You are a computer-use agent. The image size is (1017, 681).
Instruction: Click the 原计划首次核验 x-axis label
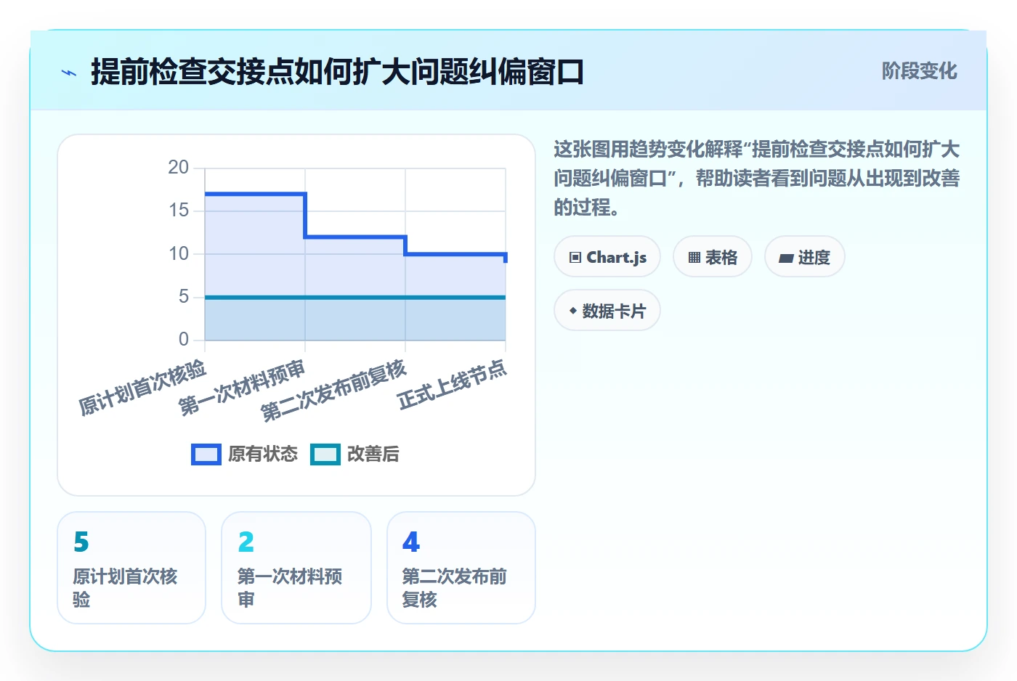click(x=142, y=388)
